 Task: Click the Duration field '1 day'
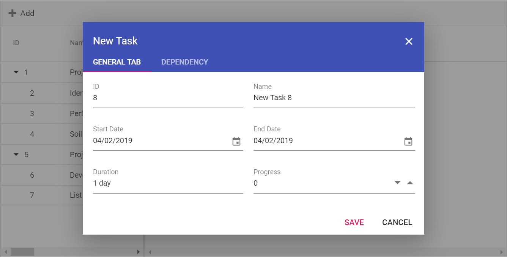168,183
